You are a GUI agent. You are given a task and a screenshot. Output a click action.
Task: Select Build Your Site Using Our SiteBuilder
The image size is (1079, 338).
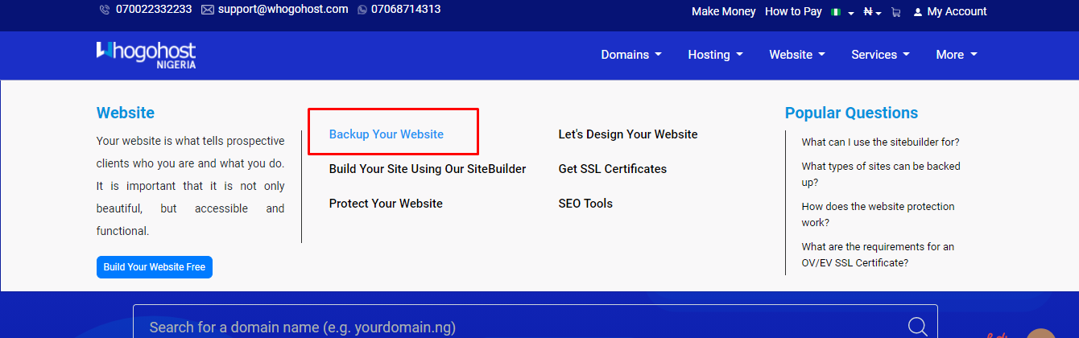[428, 169]
